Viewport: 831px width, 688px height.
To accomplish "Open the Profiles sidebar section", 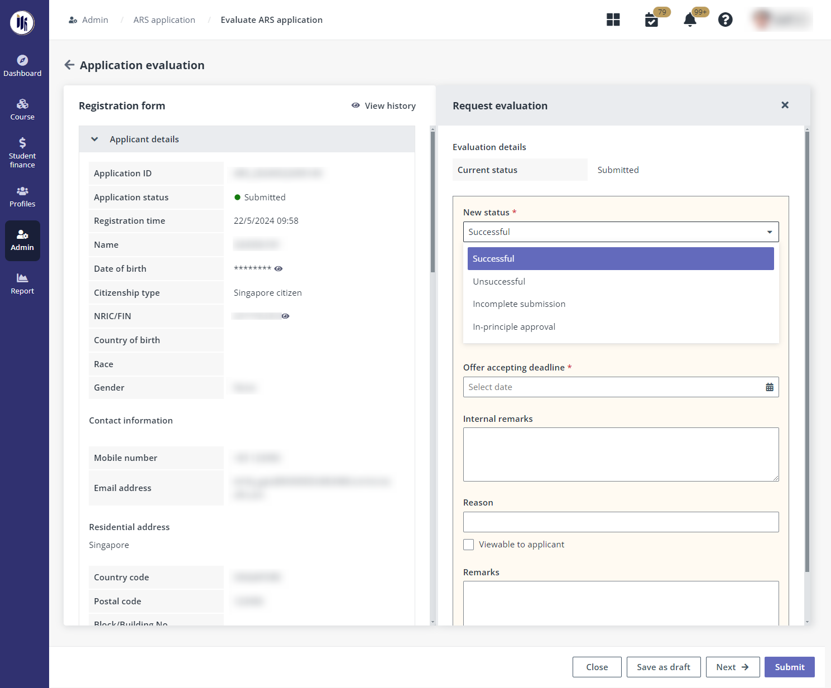I will click(22, 196).
